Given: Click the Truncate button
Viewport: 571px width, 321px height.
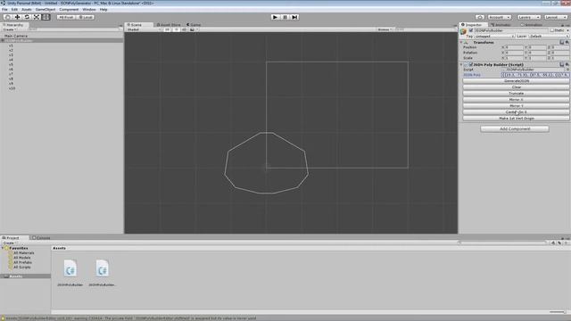Looking at the screenshot, I should [x=516, y=93].
